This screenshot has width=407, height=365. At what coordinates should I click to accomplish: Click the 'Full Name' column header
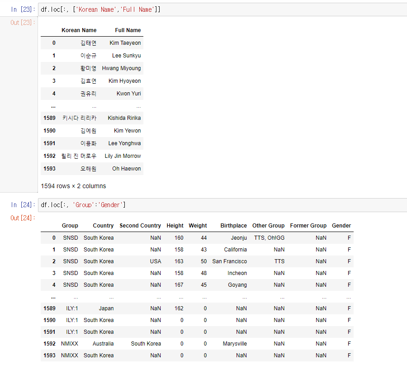(128, 30)
